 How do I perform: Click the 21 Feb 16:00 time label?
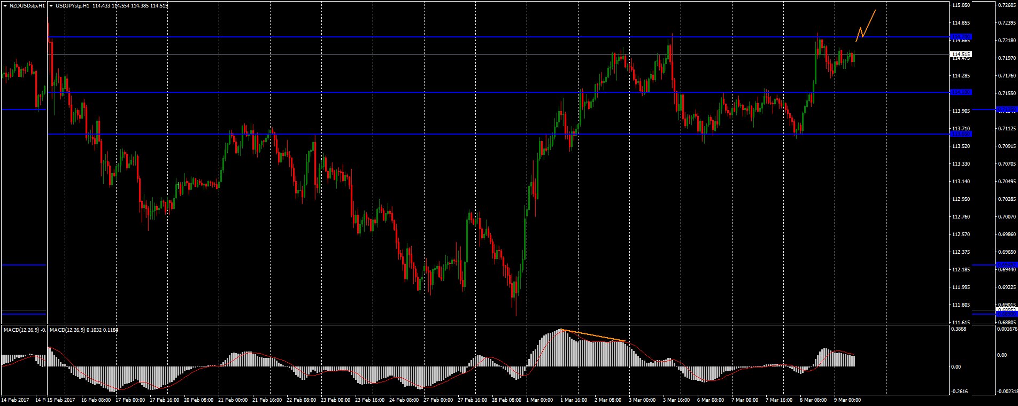pos(267,400)
